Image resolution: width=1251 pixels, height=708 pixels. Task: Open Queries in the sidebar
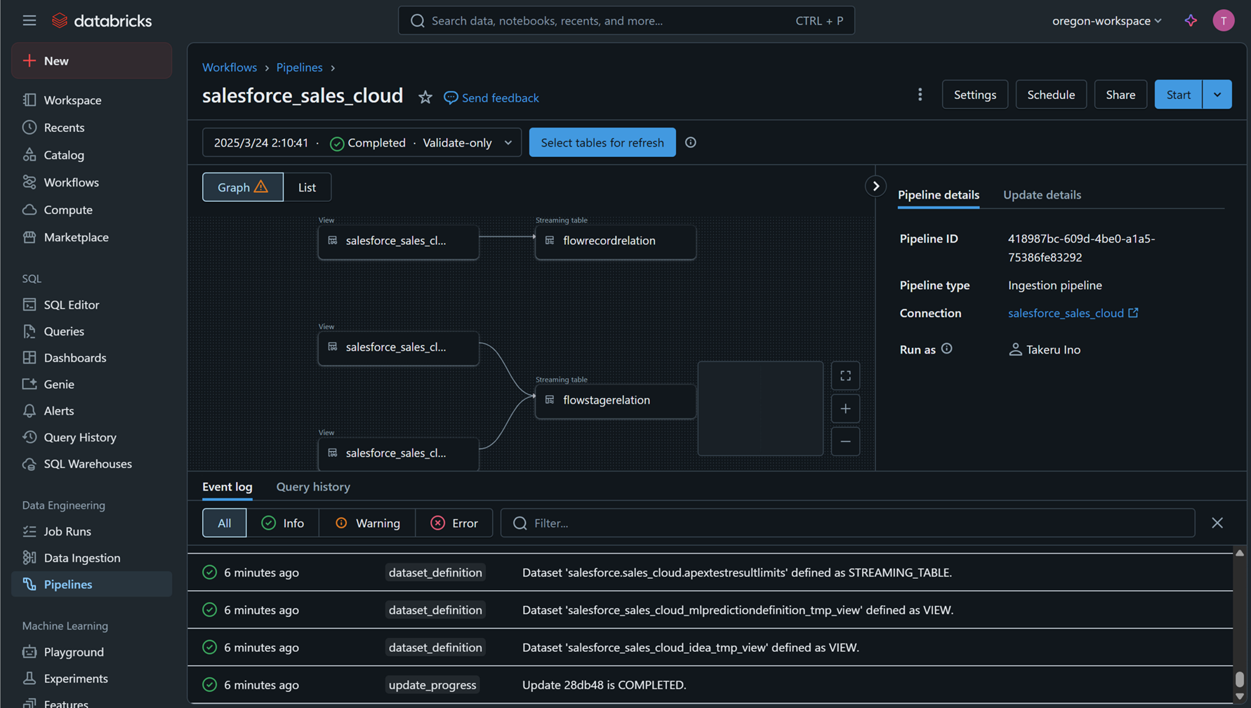coord(92,331)
